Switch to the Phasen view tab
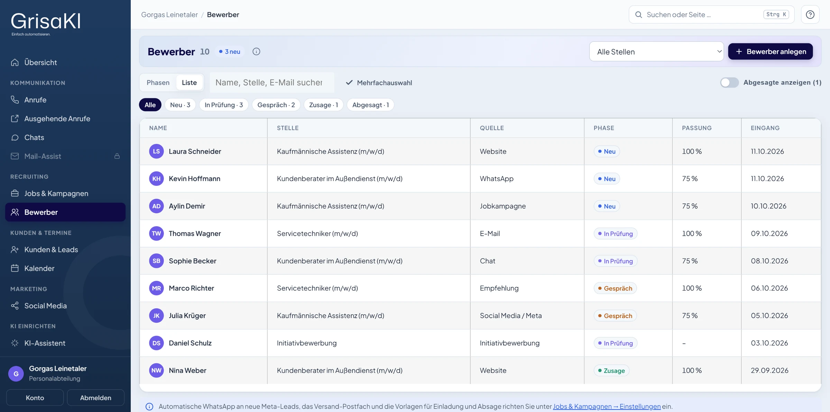Viewport: 830px width, 412px height. pyautogui.click(x=158, y=82)
